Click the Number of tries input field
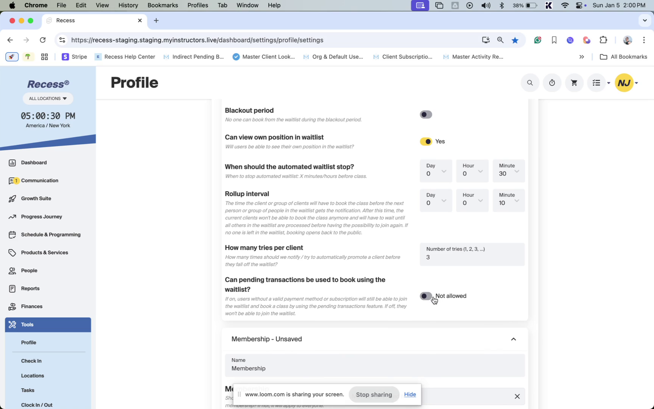The image size is (654, 409). click(x=472, y=257)
